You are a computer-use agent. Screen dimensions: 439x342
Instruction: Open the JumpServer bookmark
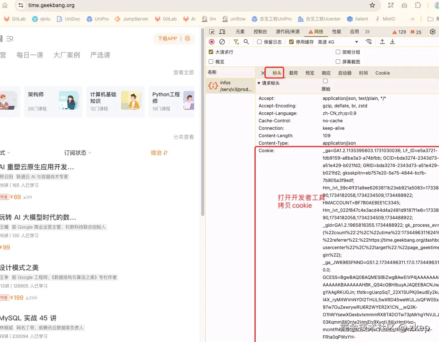132,19
